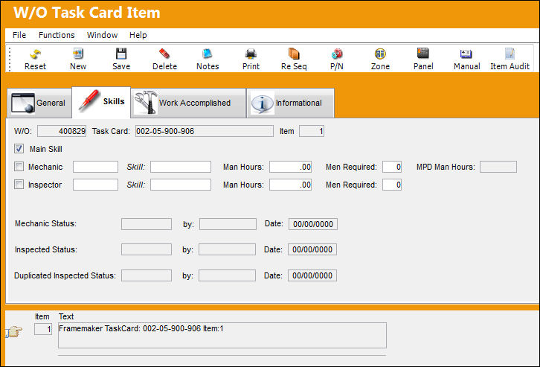The image size is (540, 367).
Task: Open the Window menu
Action: point(103,35)
